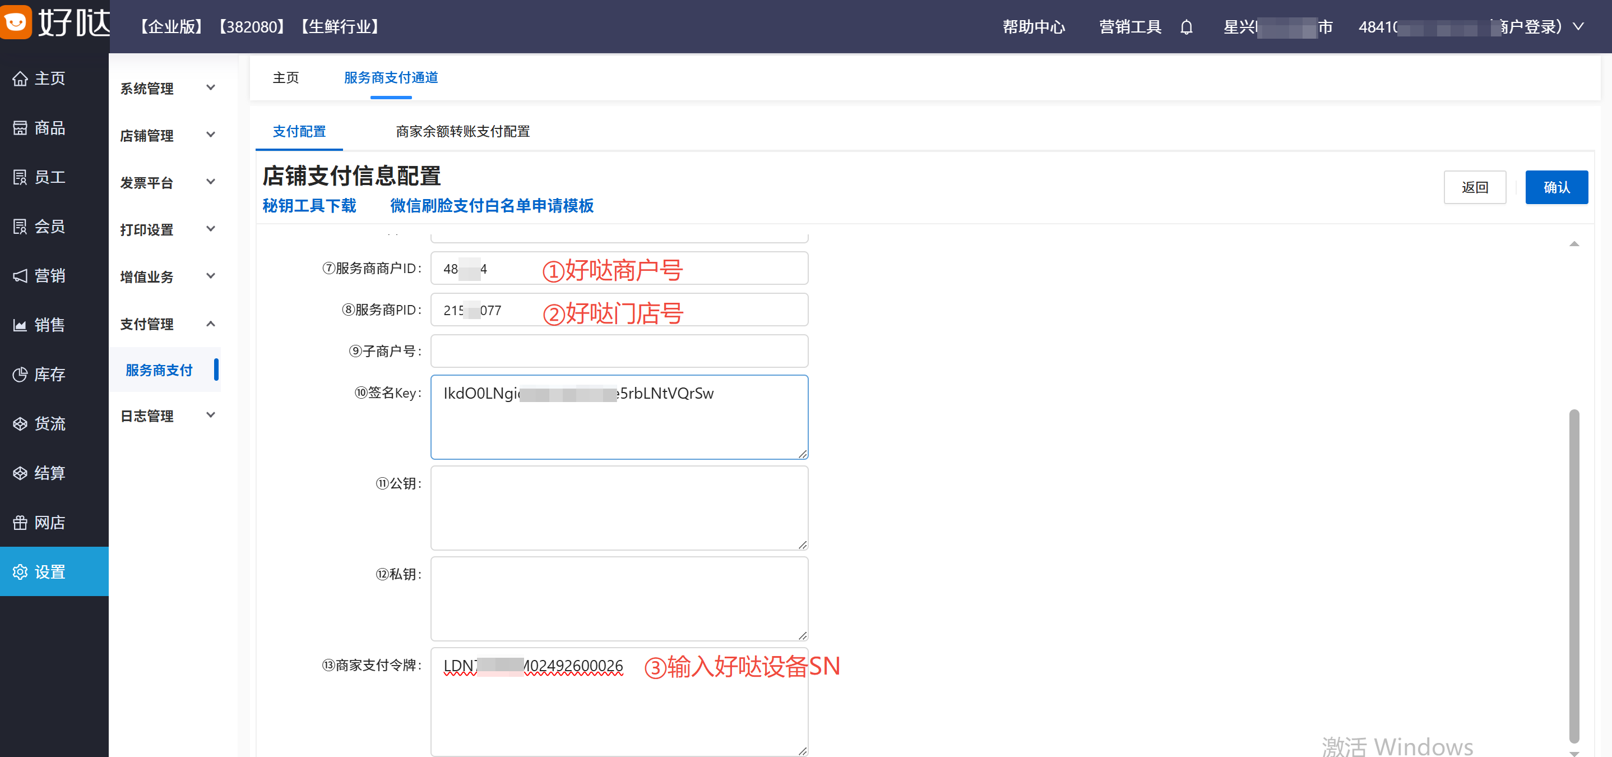Open the 网店 online store gift icon

coord(20,523)
